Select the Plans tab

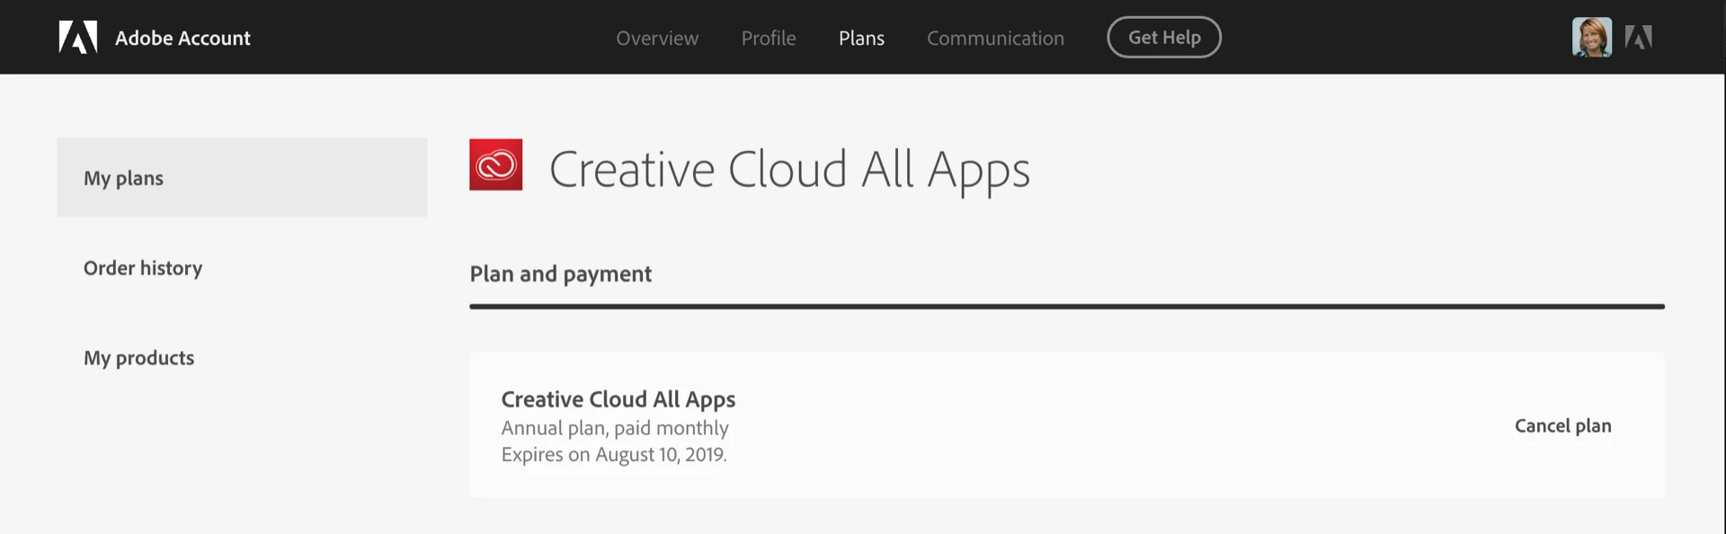[861, 38]
